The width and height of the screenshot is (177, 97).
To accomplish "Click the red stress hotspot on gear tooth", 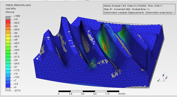I will tap(105, 49).
